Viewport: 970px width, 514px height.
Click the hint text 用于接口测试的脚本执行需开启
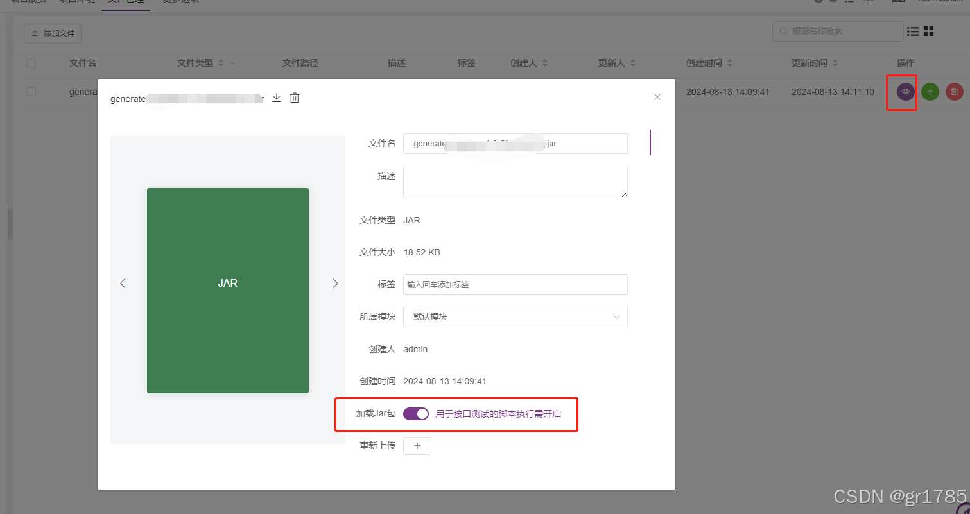[x=498, y=414]
